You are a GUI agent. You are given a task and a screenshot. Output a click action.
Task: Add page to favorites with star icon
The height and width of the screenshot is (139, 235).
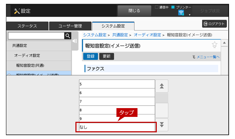point(214,45)
